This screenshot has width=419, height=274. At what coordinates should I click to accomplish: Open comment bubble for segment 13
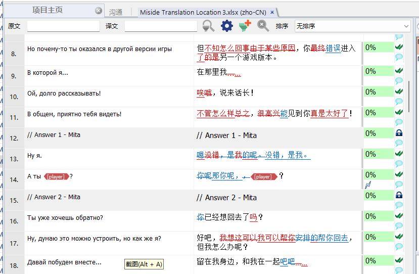coord(399,164)
